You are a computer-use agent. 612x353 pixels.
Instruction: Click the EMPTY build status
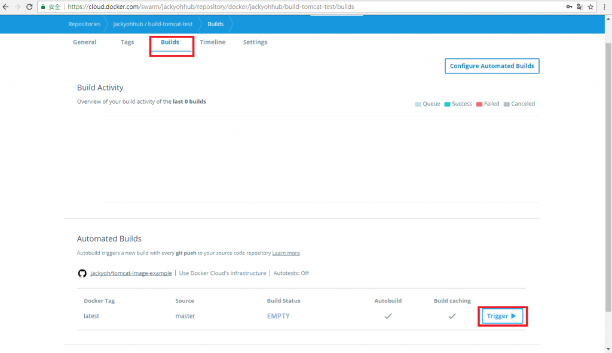click(x=279, y=316)
